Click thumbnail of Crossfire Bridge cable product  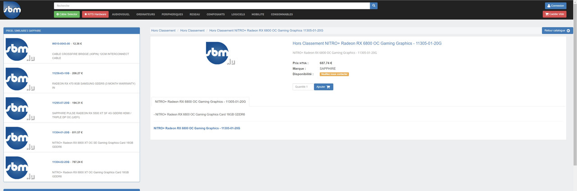[20, 50]
